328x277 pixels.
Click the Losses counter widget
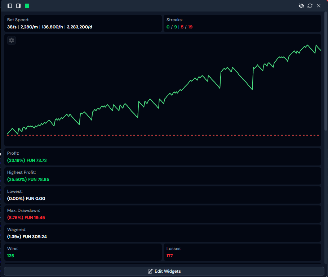tap(242, 252)
